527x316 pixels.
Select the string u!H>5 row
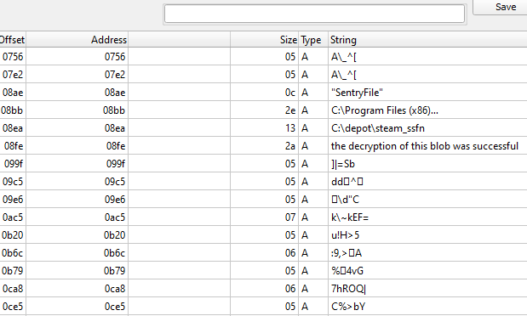[264, 234]
